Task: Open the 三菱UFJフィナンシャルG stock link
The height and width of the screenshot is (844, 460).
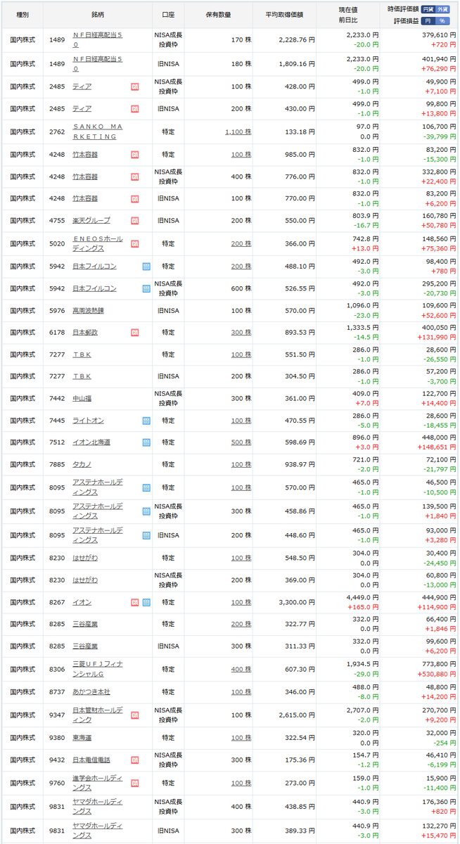Action: 98,668
